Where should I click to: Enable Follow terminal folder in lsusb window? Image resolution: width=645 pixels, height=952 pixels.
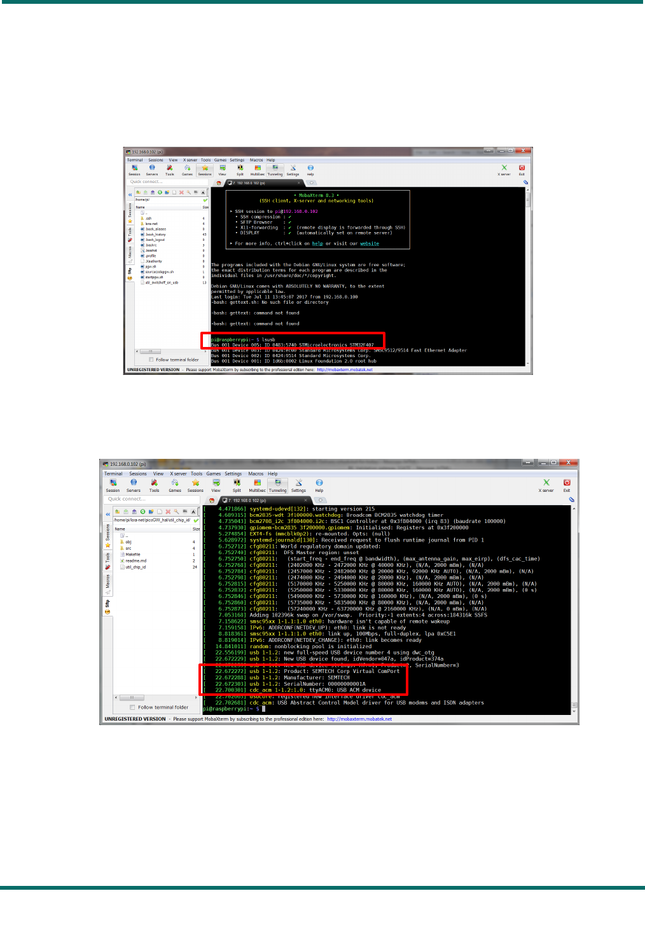click(151, 360)
